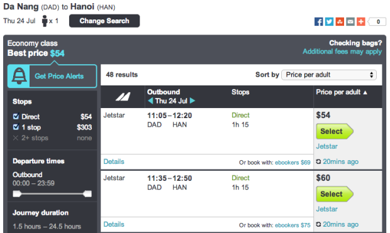Go to previous day with left arrow

point(150,100)
